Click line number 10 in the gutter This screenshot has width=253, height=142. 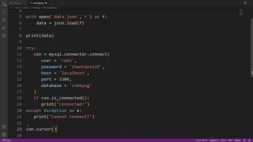[x=19, y=48]
